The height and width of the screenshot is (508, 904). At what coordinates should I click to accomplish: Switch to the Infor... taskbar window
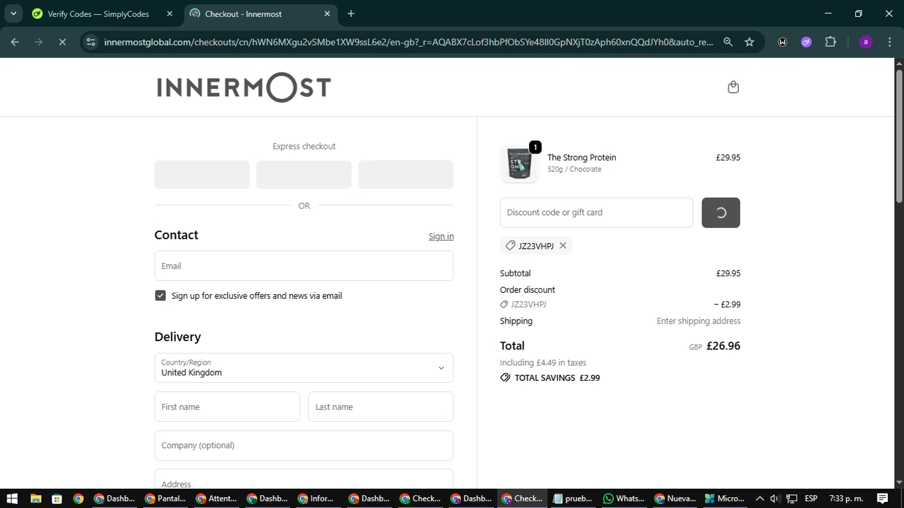pos(316,498)
